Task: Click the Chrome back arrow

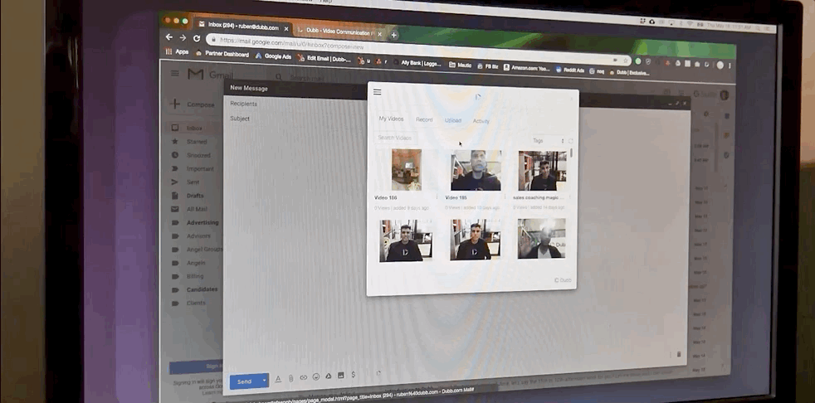Action: (x=169, y=36)
